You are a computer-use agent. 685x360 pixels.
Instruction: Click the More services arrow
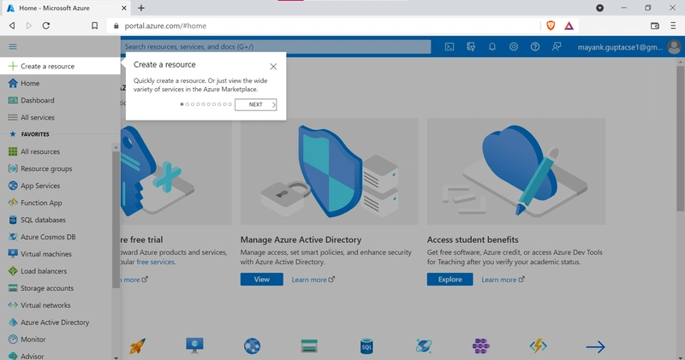coord(595,347)
